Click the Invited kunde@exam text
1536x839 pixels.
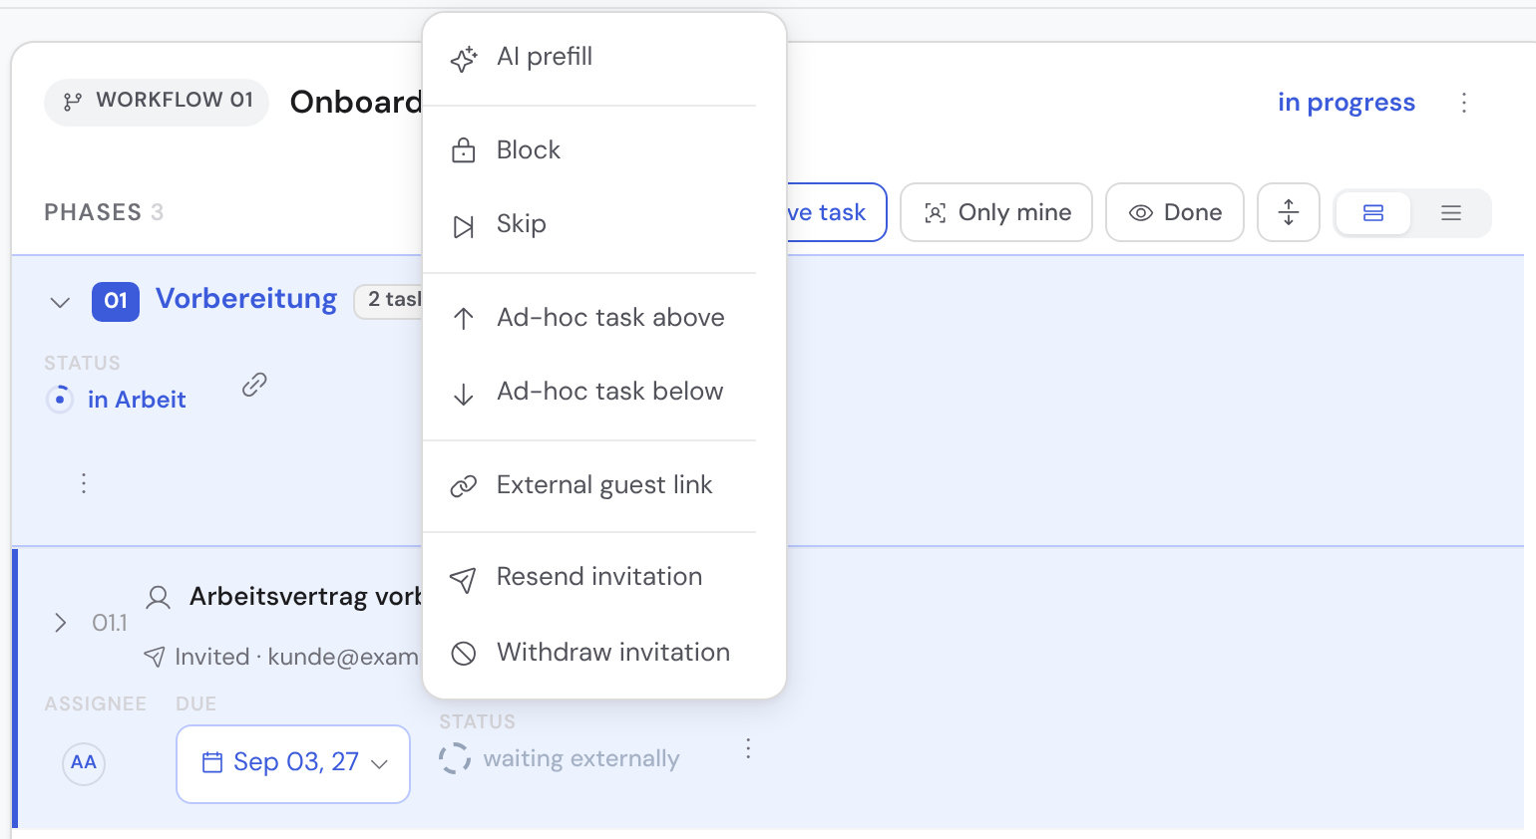point(296,657)
